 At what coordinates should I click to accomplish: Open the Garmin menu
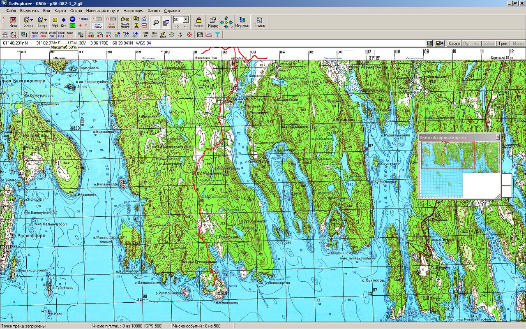[154, 10]
